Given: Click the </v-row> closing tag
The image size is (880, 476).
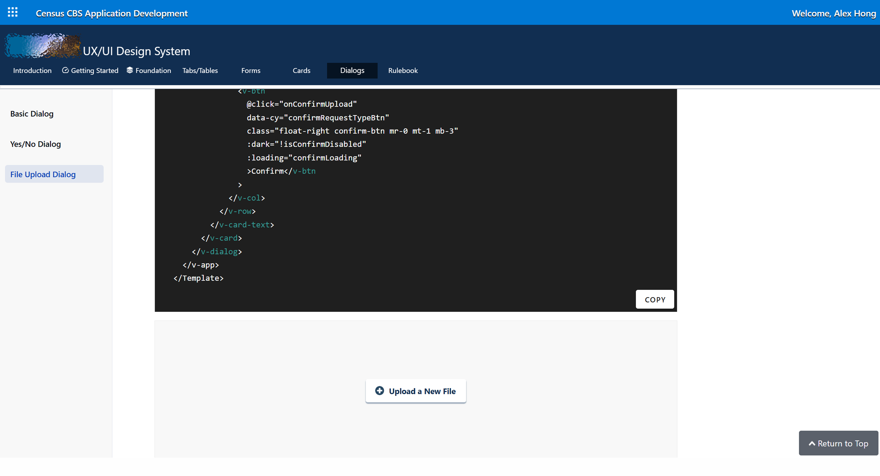Looking at the screenshot, I should 237,211.
